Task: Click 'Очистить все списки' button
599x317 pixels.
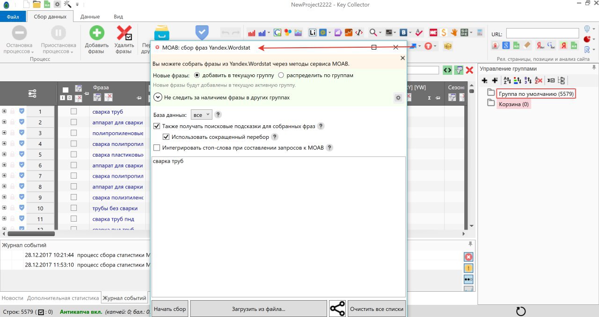Action: (376, 309)
